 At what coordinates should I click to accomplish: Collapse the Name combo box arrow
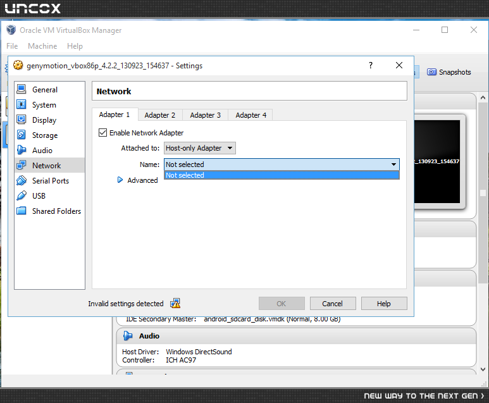(393, 164)
